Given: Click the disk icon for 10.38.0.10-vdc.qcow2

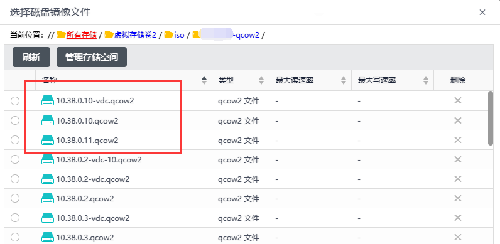Looking at the screenshot, I should point(48,101).
